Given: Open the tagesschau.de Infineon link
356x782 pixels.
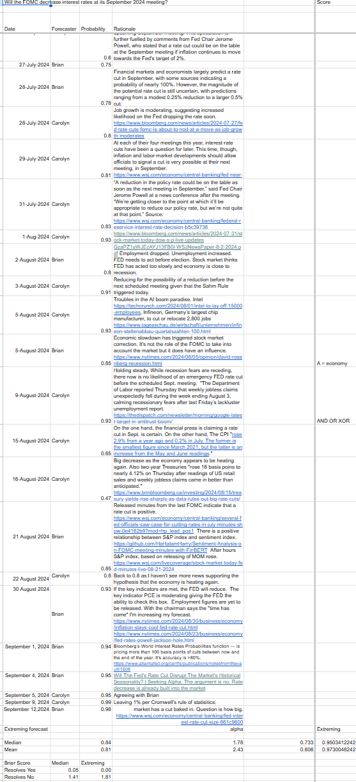Looking at the screenshot, I should pos(178,329).
